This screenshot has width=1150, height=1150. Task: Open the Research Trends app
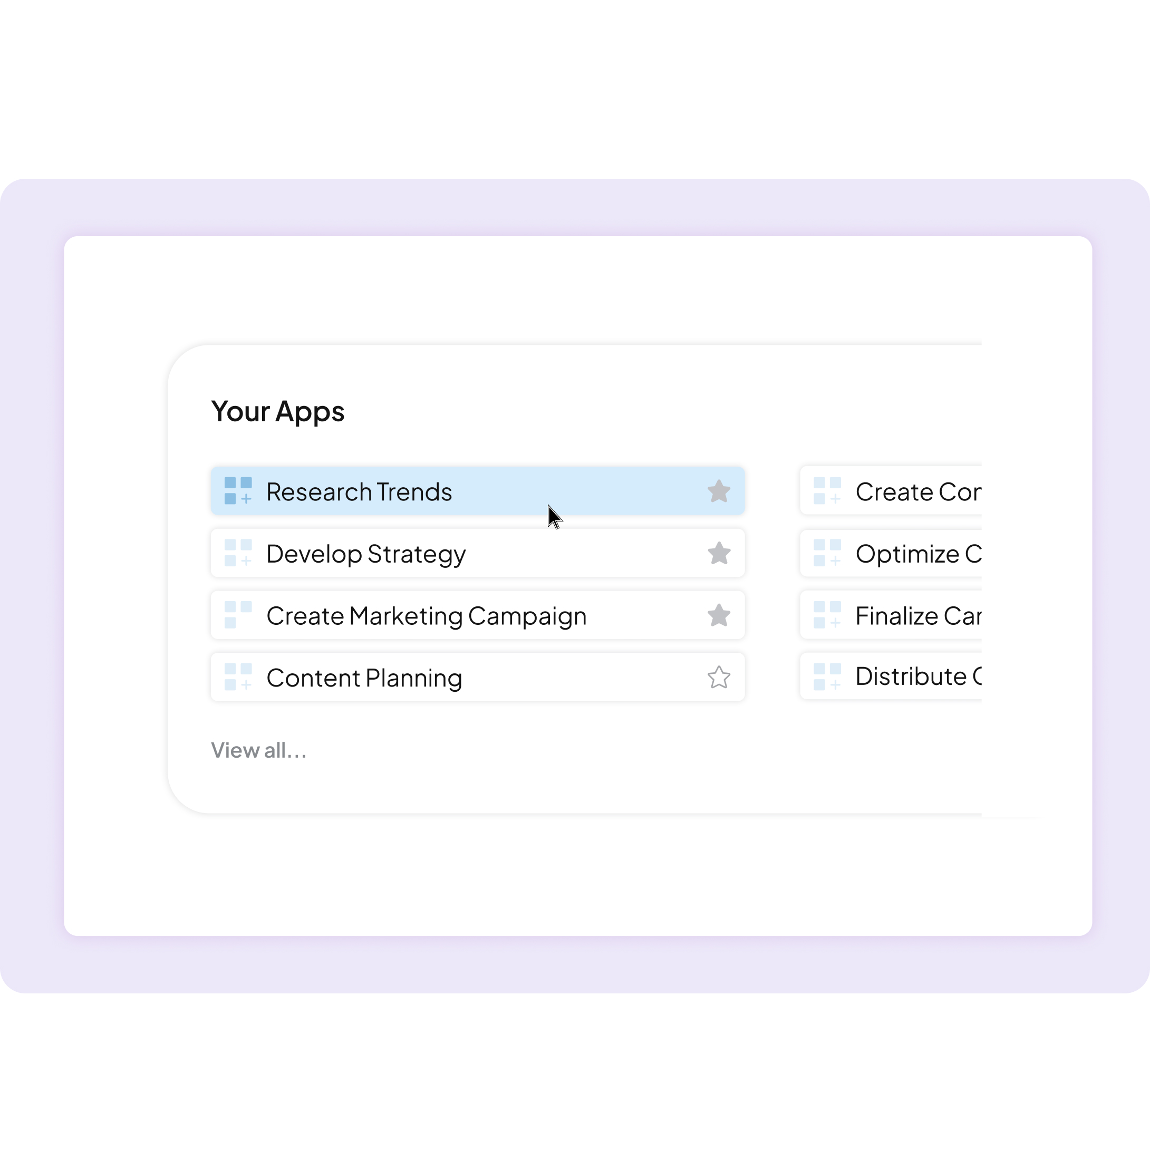[x=478, y=491]
